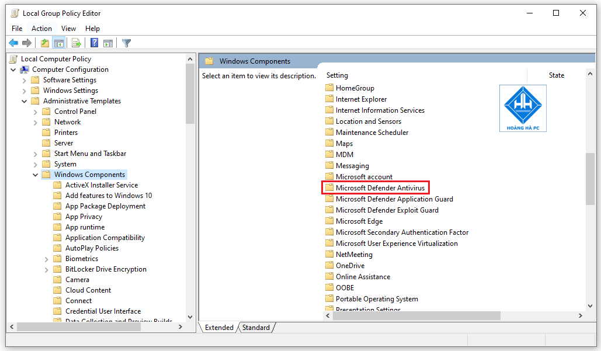This screenshot has height=351, width=601.
Task: Click the Forward arrow toolbar icon
Action: click(27, 43)
